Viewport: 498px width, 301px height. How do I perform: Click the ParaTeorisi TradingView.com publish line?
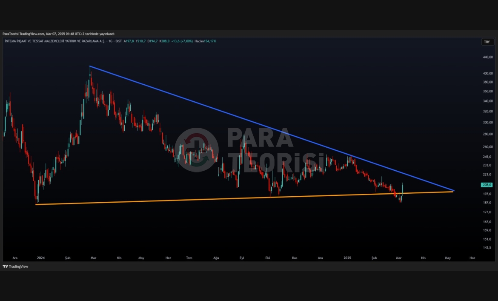(58, 34)
